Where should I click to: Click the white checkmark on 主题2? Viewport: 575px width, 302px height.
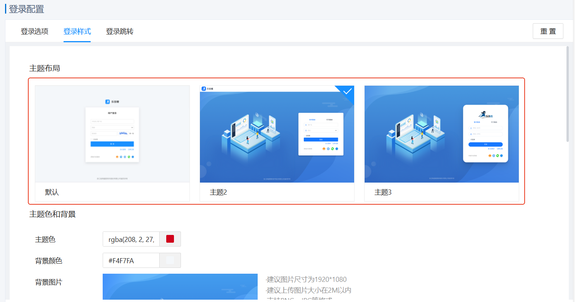(347, 91)
